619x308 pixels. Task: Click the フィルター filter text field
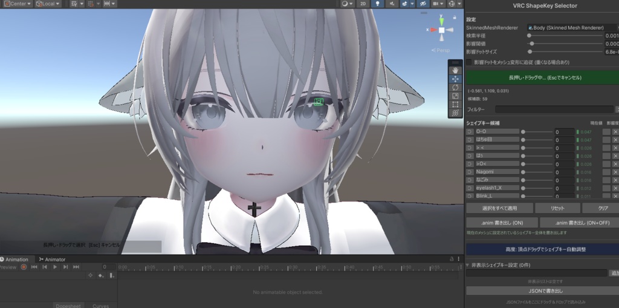tap(554, 109)
